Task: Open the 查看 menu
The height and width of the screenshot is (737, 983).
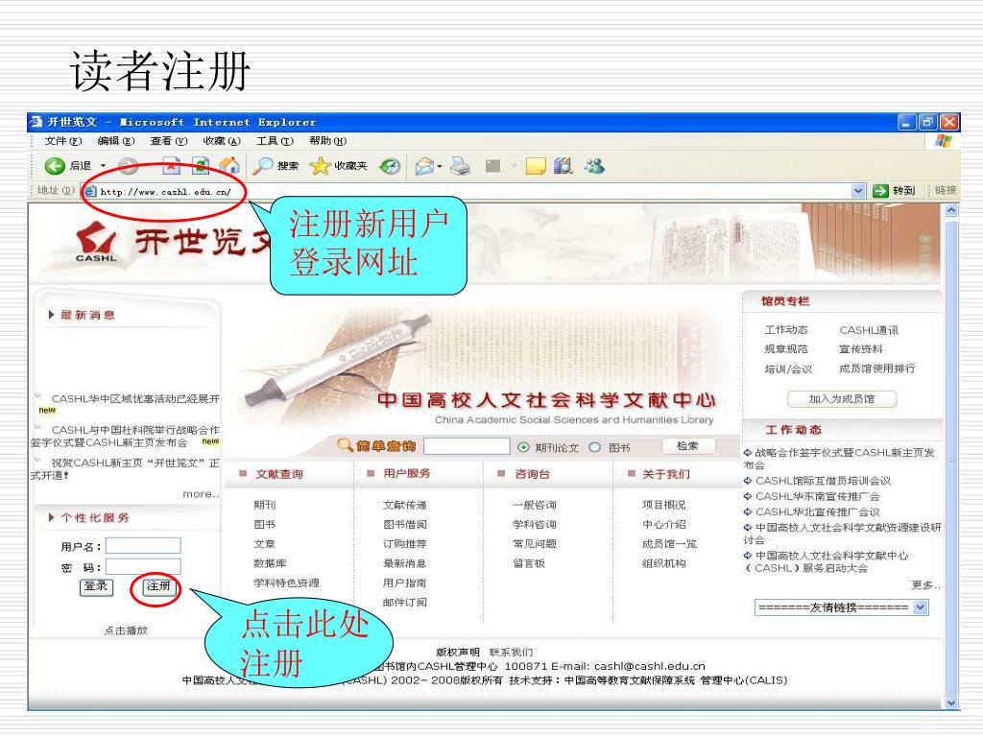Action: (169, 141)
